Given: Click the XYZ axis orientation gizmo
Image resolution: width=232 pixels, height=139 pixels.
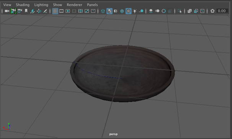Looking at the screenshot, I should coord(7,127).
